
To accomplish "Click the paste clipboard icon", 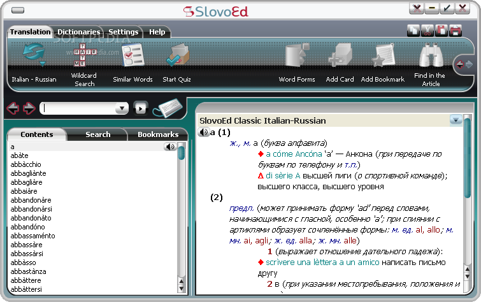I will [442, 30].
